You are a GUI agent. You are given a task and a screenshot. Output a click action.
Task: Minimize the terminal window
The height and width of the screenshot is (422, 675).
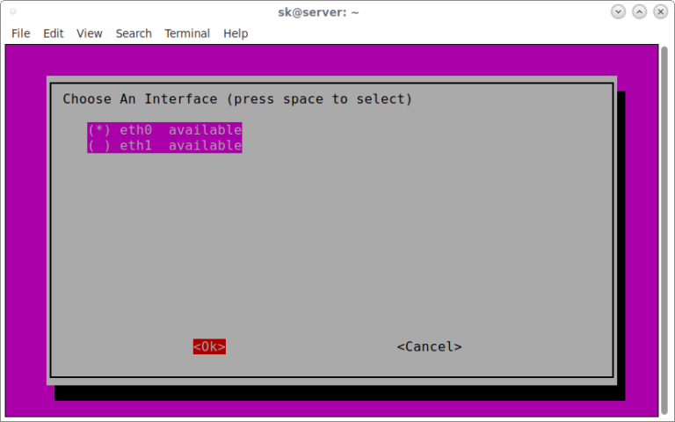click(619, 11)
